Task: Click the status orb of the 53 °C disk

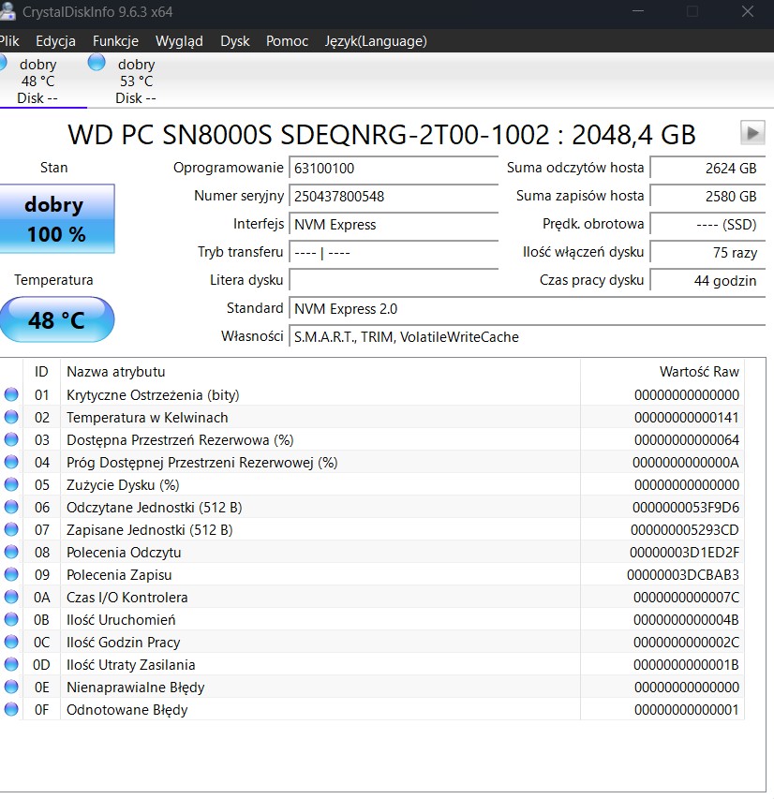Action: [97, 63]
